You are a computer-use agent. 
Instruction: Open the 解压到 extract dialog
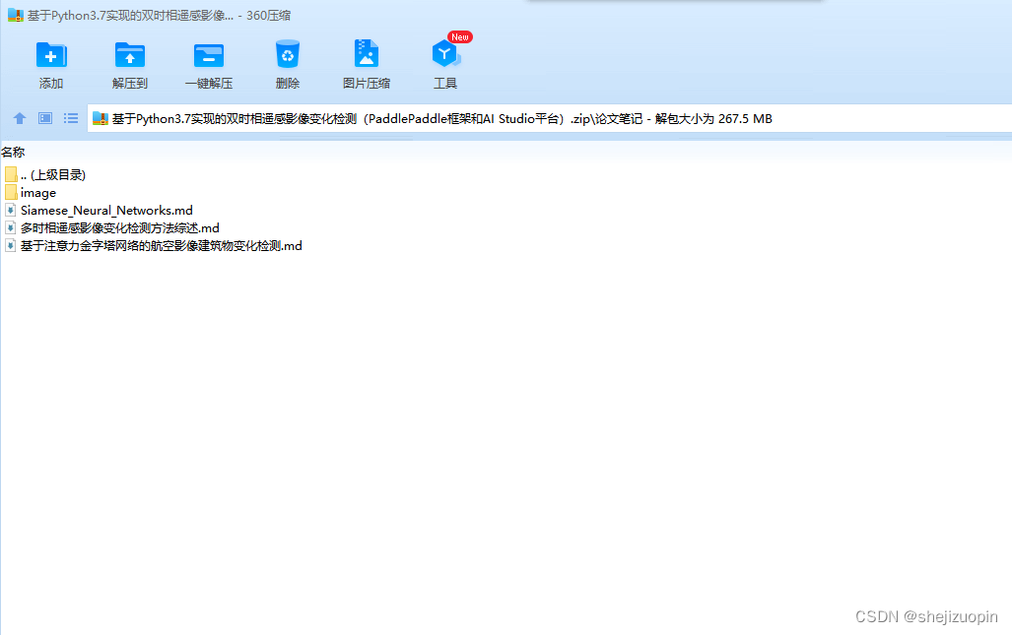point(129,61)
